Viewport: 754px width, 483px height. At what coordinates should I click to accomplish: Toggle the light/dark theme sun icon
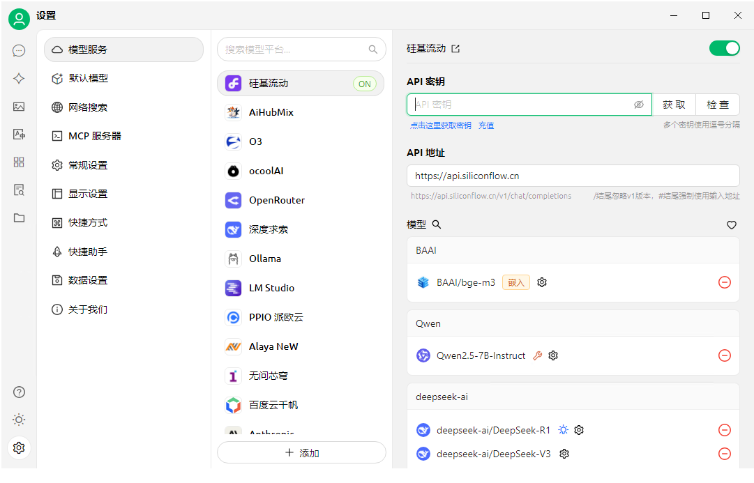pos(19,420)
